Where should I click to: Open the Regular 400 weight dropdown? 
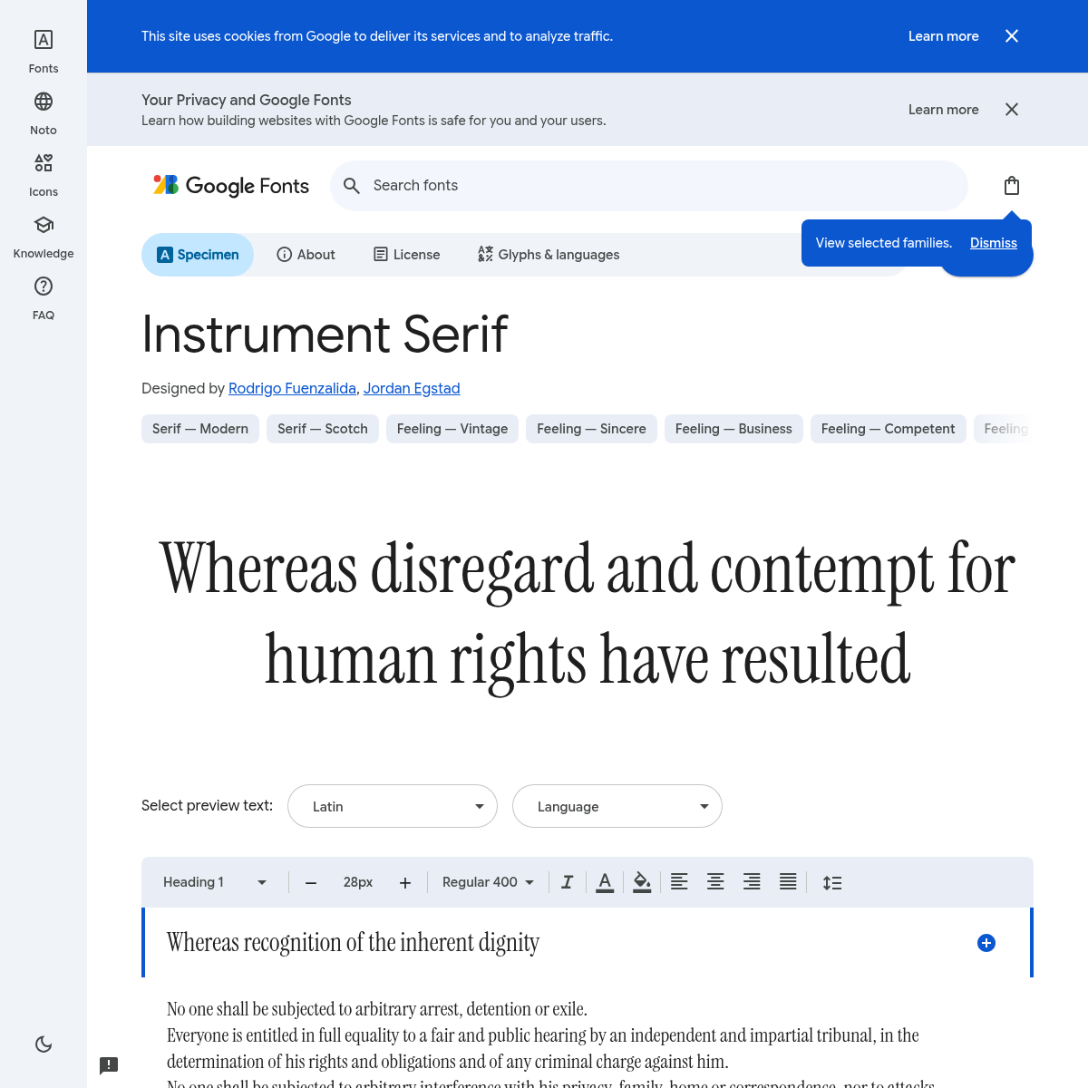pyautogui.click(x=488, y=882)
